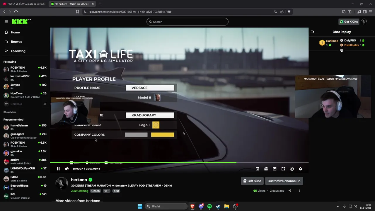
Task: Focus the Kick search field
Action: (187, 22)
